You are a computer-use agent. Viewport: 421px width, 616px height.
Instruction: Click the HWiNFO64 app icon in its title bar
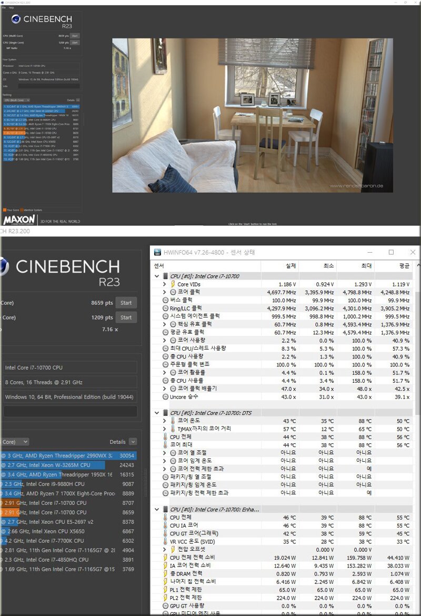point(157,252)
